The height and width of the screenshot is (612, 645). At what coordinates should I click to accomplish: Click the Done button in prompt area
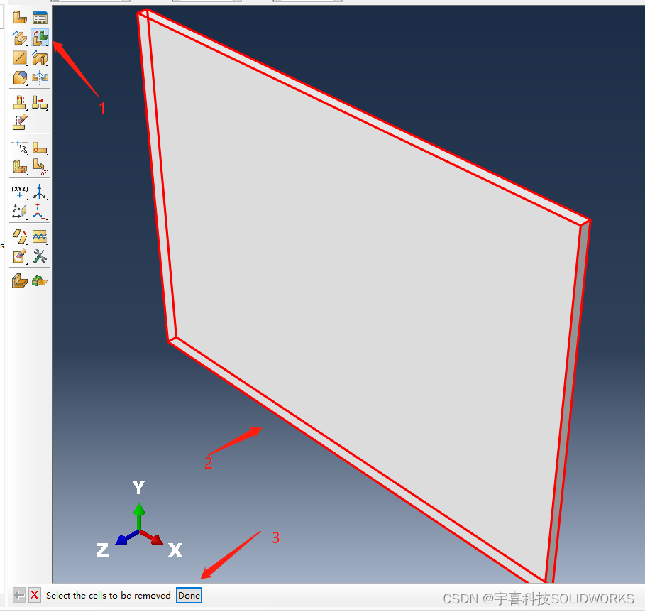[189, 595]
